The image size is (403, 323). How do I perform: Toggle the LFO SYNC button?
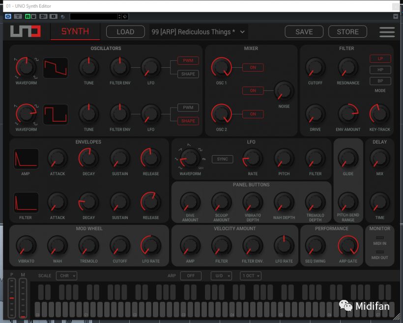223,159
